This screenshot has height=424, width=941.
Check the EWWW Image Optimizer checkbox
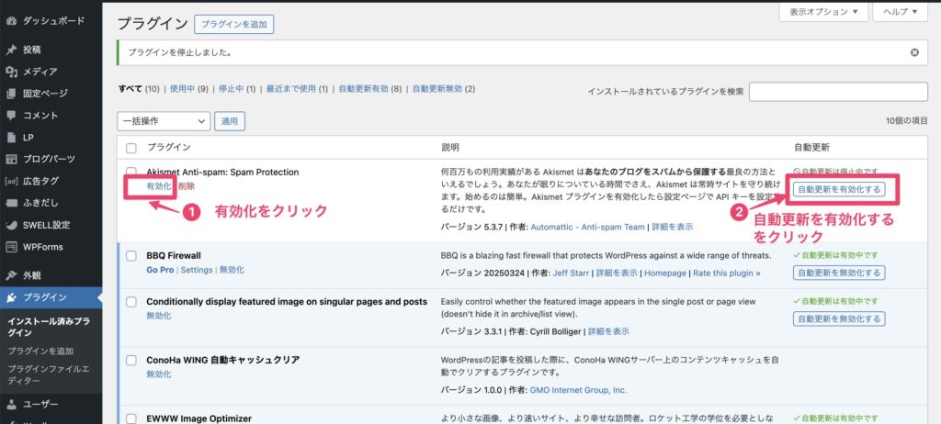tap(131, 418)
